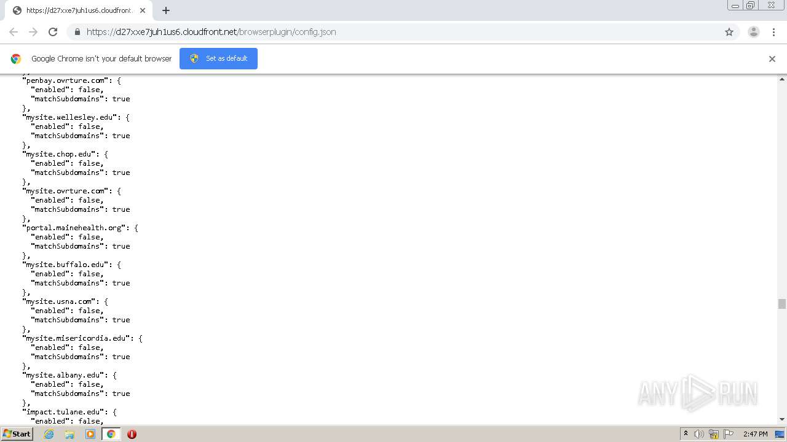Click "portal.mainehealth.org" key text

point(74,228)
